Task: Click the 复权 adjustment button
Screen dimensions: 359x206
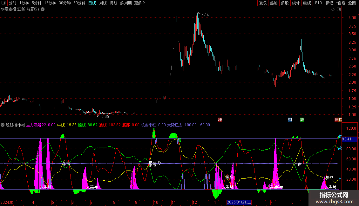Action: [x=263, y=3]
